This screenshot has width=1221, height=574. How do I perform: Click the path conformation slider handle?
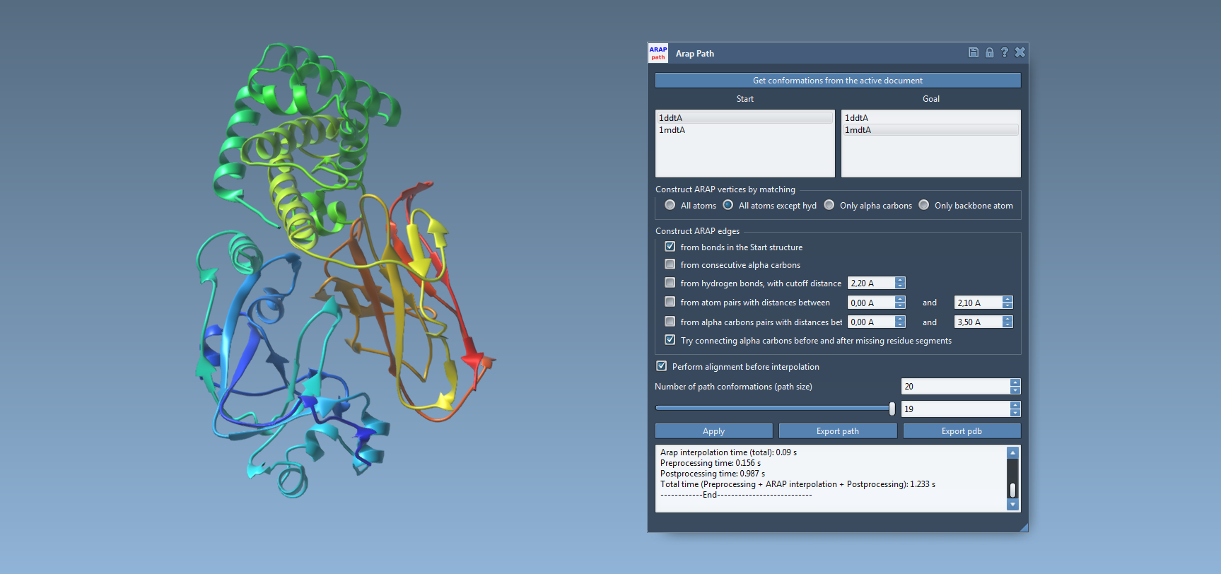point(892,409)
